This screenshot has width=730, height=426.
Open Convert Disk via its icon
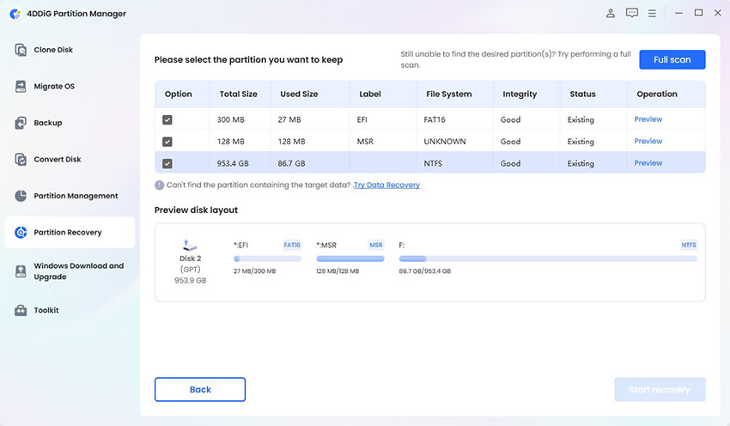click(21, 160)
